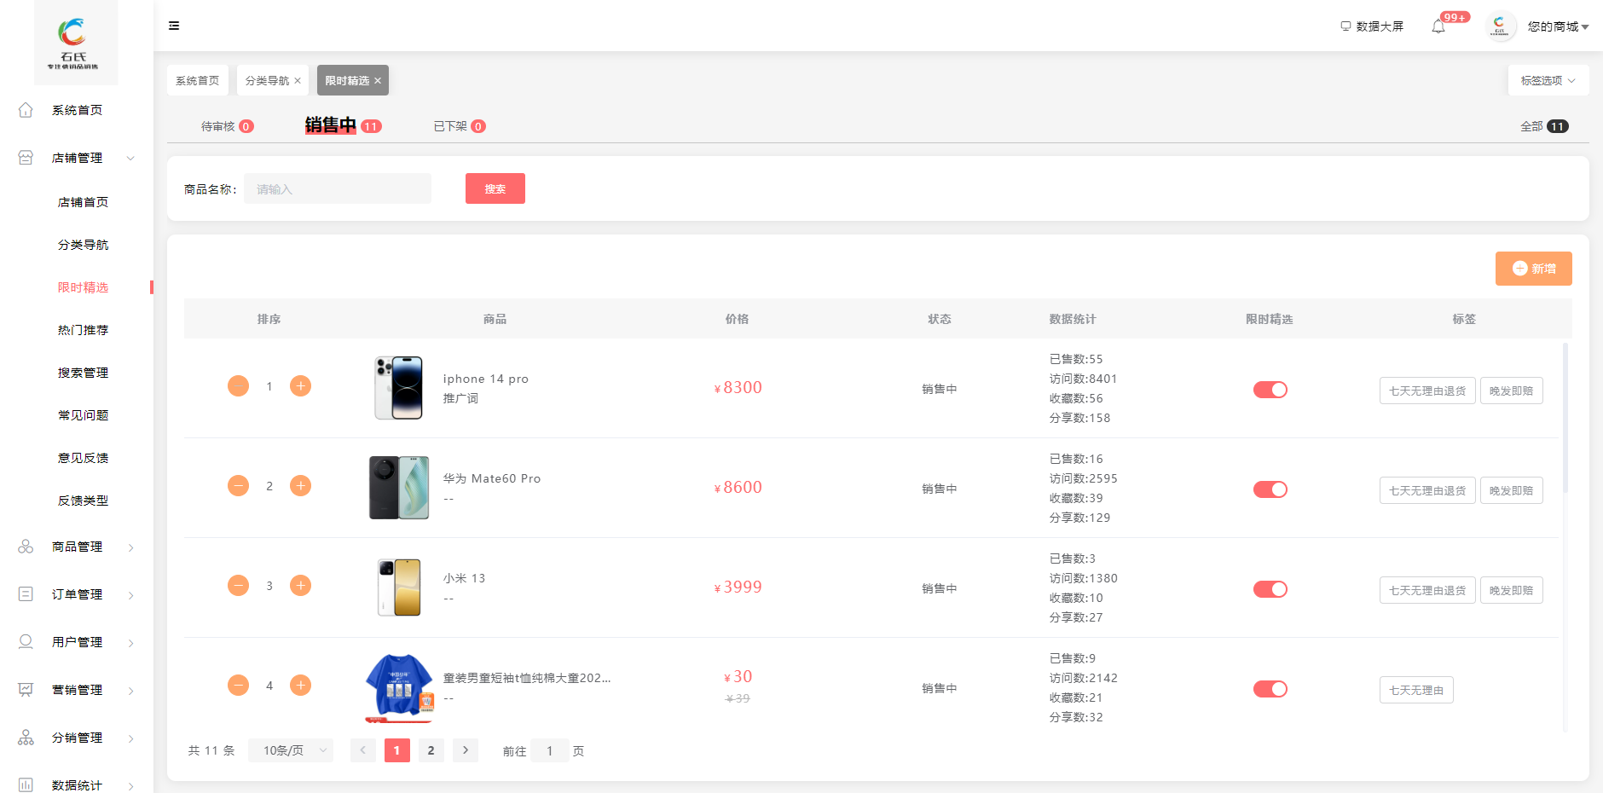Click the 系统首页 home icon
Screen dimensions: 1603x793
click(26, 110)
